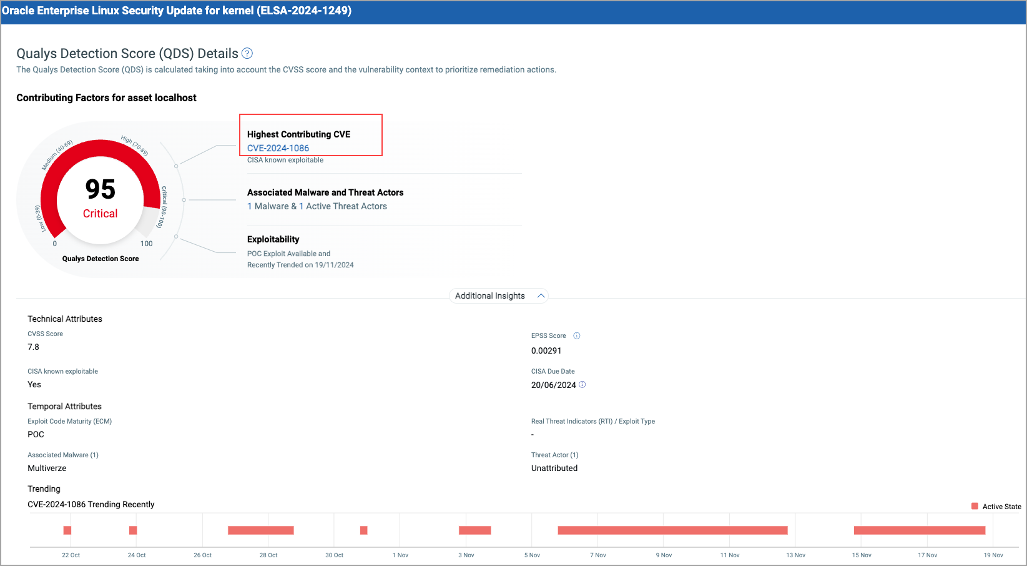Image resolution: width=1027 pixels, height=566 pixels.
Task: Select the trending bar at 22 Oct
Action: pyautogui.click(x=67, y=530)
